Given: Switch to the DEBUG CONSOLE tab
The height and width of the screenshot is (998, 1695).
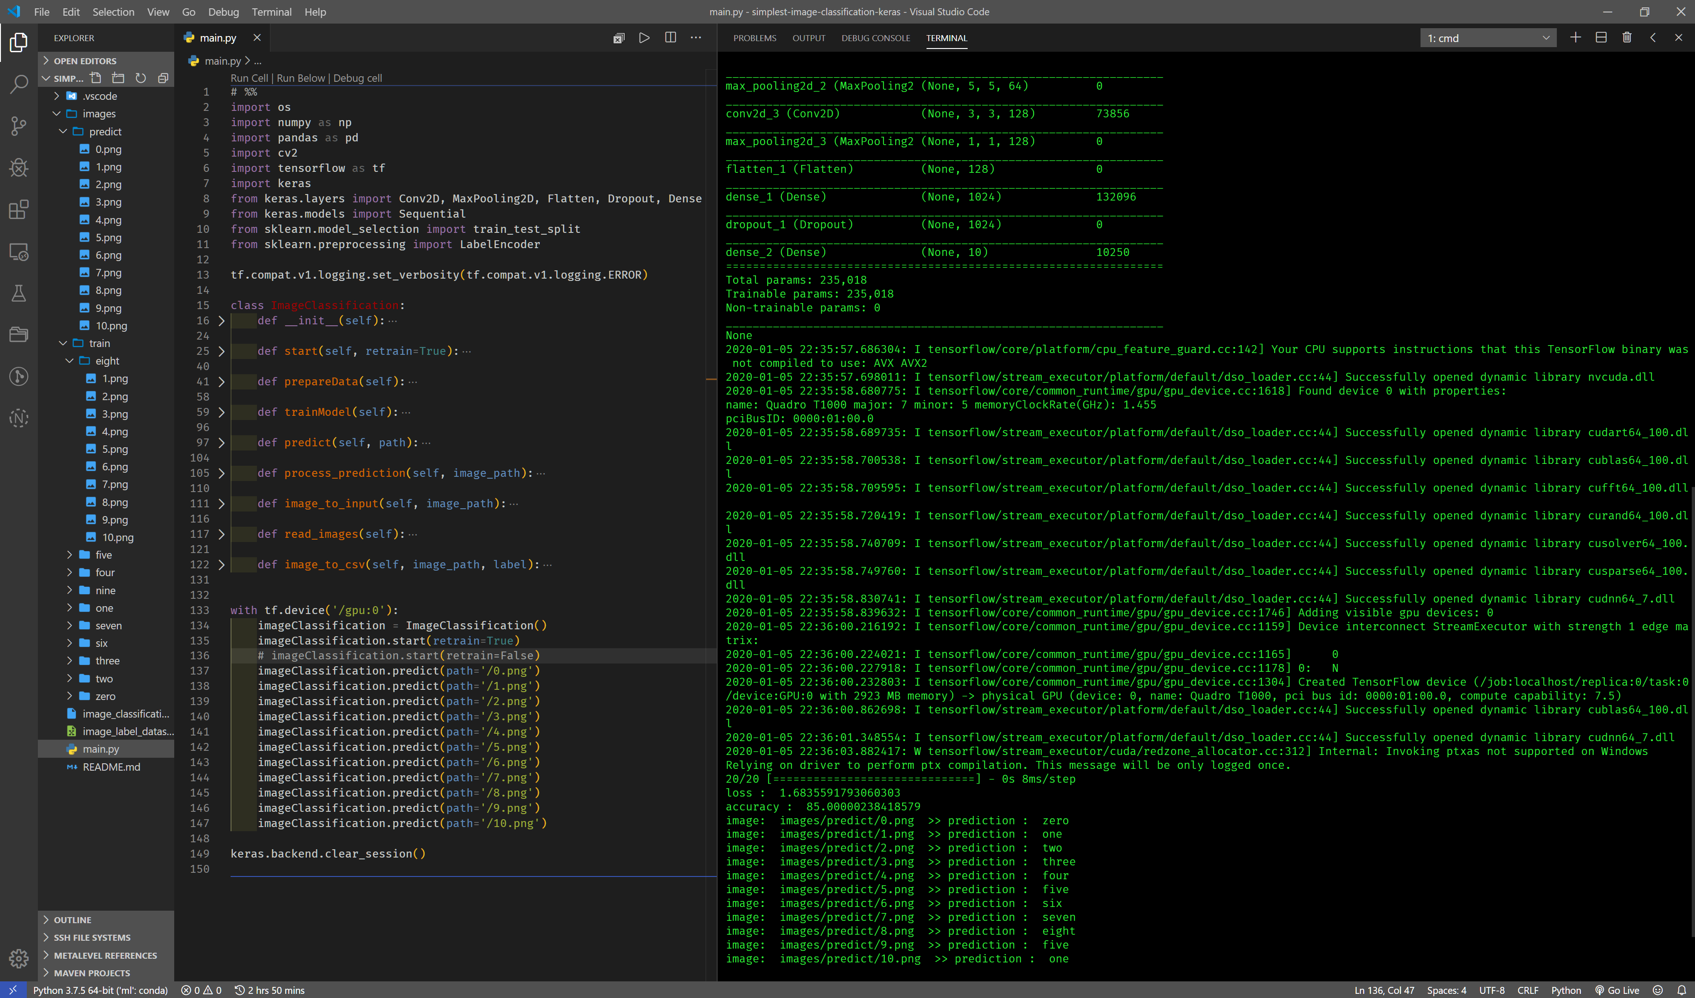Looking at the screenshot, I should [875, 38].
